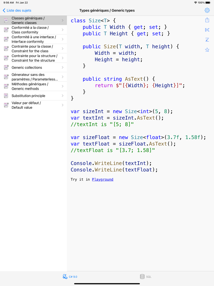Viewport: 214px width, 286px height.
Task: Go back to Liste des sujets
Action: (17, 10)
